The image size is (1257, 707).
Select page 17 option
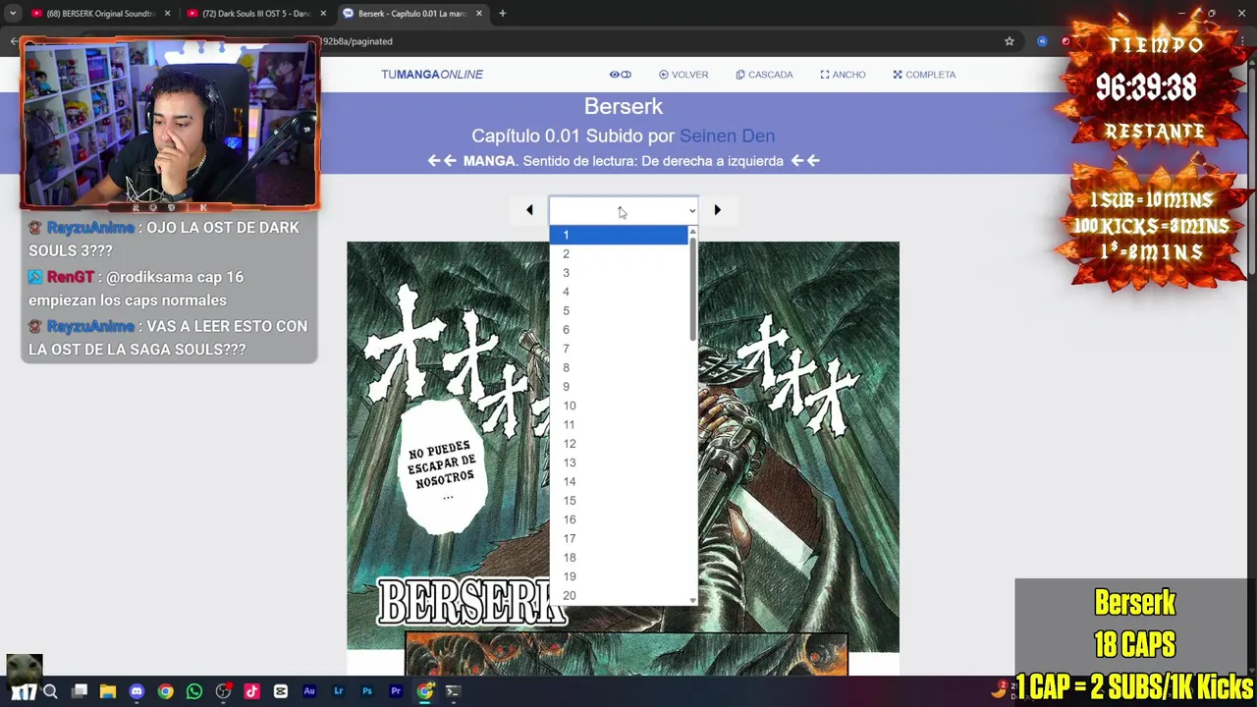(x=619, y=539)
